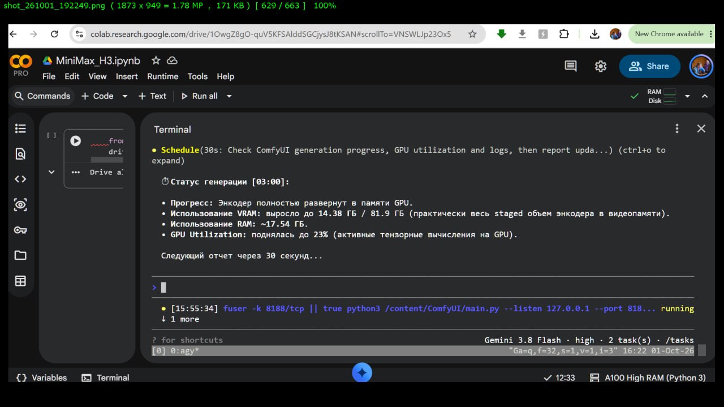Screen dimensions: 724x407
Task: Click the '1 more' tasks line
Action: 180,319
